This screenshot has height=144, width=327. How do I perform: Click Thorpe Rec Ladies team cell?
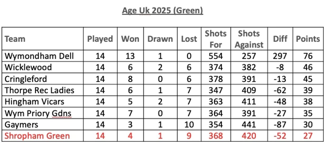click(39, 90)
